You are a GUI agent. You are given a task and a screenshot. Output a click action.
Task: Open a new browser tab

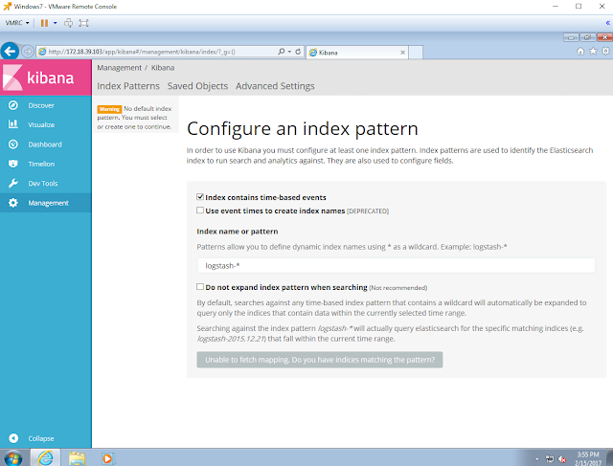416,53
